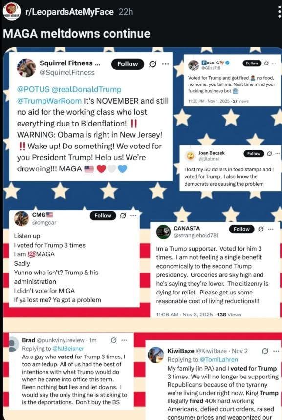Image resolution: width=282 pixels, height=420 pixels.
Task: Tap Grok icon on CANASTA tweet
Action: pyautogui.click(x=261, y=229)
